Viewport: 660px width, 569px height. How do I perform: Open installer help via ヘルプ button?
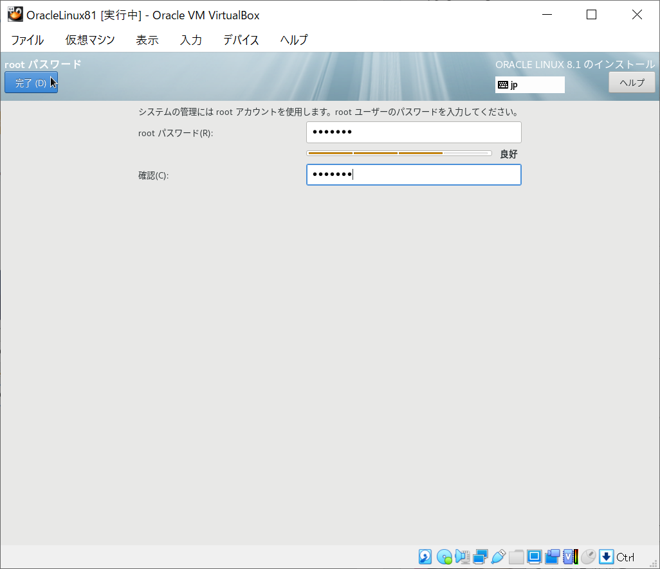(x=631, y=82)
